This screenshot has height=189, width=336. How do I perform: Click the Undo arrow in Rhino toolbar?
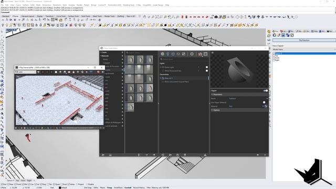45,19
